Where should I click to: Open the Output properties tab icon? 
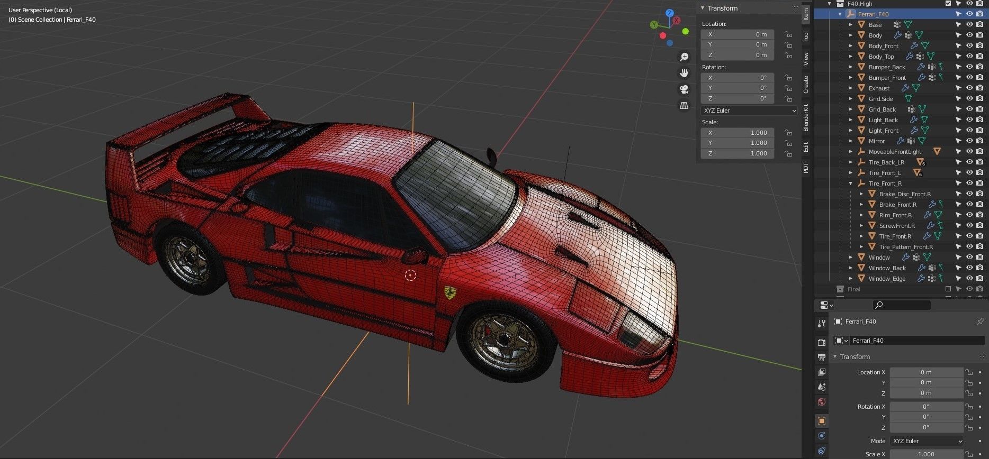click(x=822, y=357)
